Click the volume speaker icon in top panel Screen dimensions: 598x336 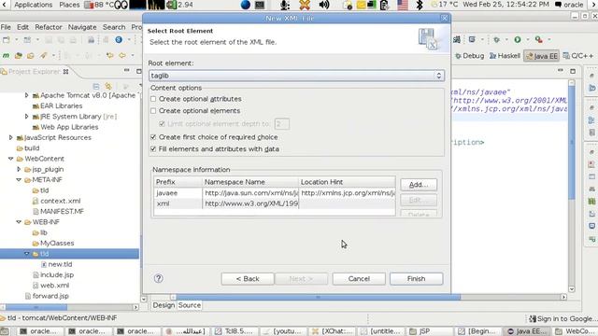pos(324,5)
